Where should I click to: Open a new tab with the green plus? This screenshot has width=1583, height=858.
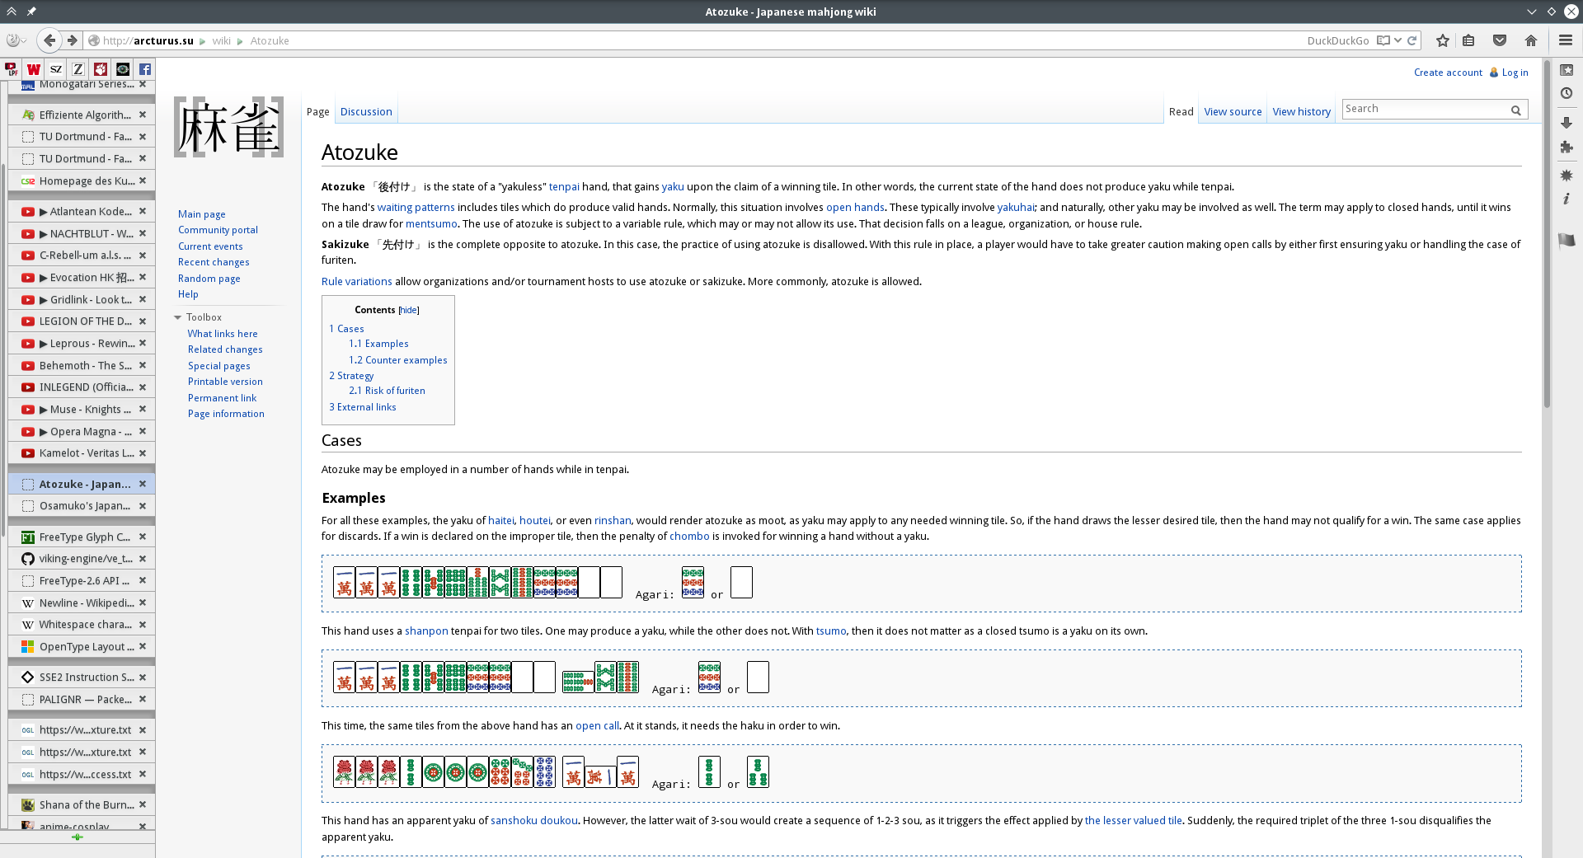(x=78, y=837)
